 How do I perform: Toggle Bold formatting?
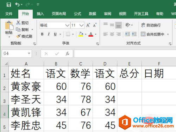[42, 34]
